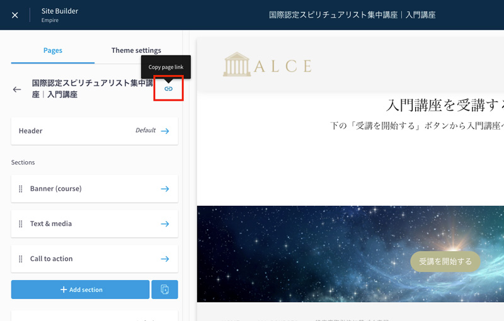Grab the Banner (course) drag handle
Viewport: 504px width, 321px height.
(x=21, y=189)
